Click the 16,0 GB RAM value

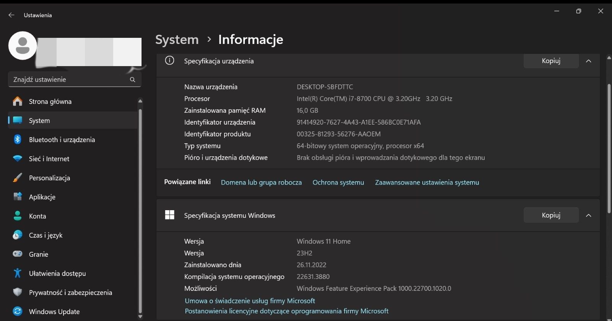point(307,110)
